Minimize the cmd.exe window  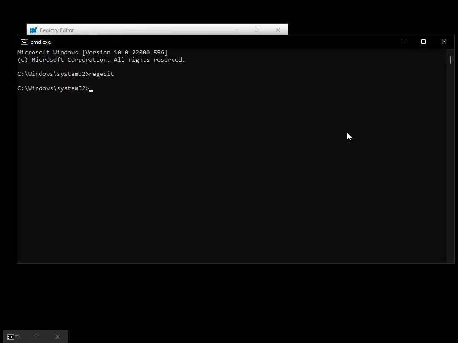click(x=403, y=42)
